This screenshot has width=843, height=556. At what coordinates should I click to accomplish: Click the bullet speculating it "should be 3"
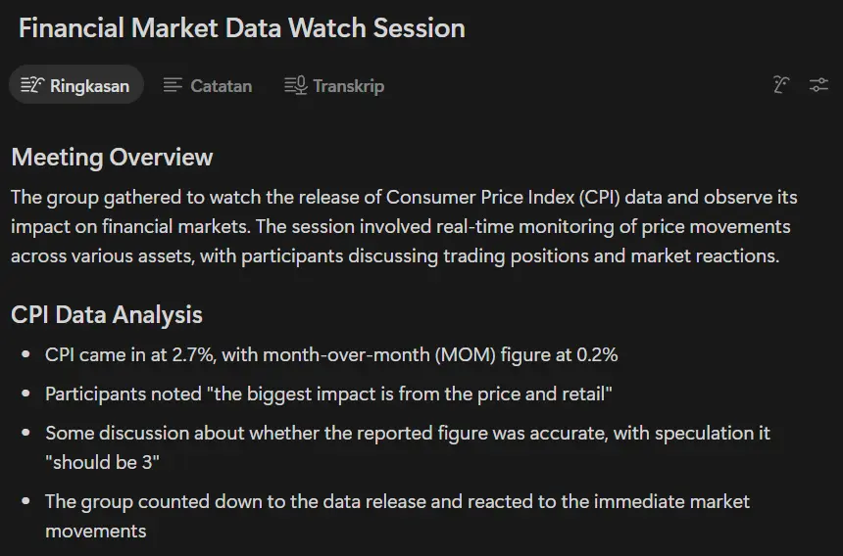[408, 447]
